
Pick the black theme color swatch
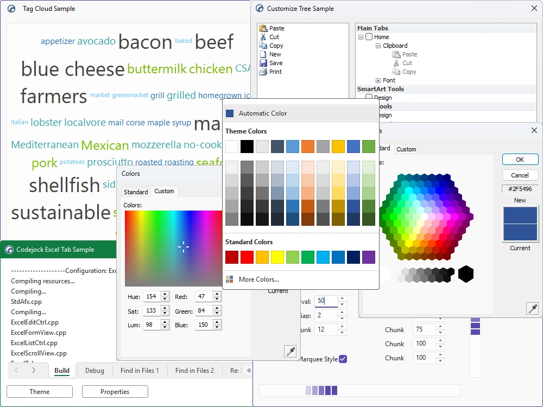247,147
